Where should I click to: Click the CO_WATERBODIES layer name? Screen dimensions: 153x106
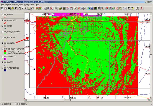tap(11, 68)
